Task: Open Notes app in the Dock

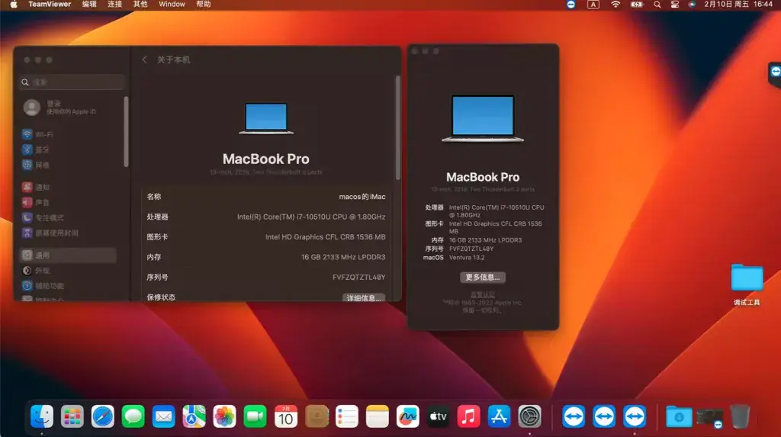Action: point(377,416)
